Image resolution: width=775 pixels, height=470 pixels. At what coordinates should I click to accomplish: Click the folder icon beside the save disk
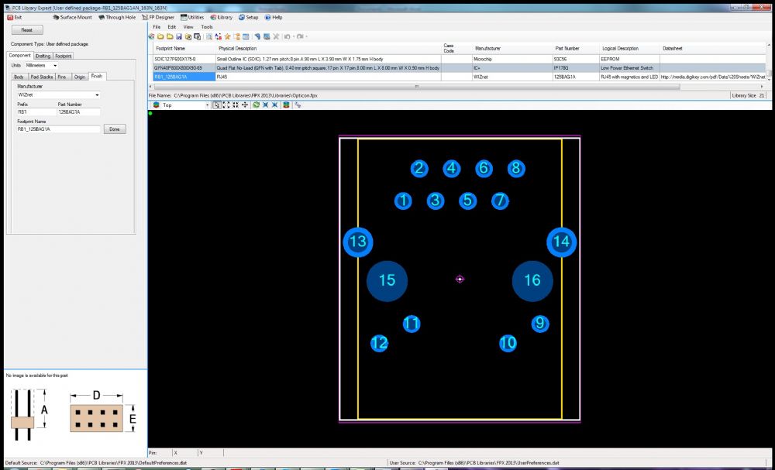[x=170, y=36]
